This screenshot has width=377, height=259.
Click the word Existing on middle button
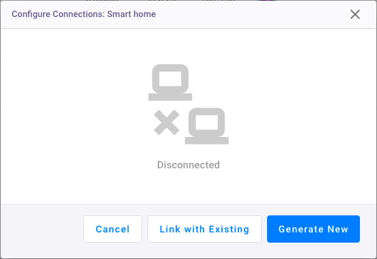(229, 229)
